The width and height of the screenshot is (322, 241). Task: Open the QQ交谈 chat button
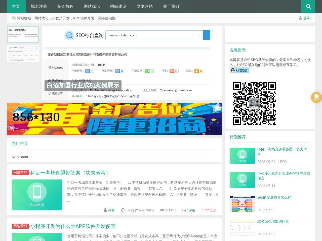pos(239,70)
